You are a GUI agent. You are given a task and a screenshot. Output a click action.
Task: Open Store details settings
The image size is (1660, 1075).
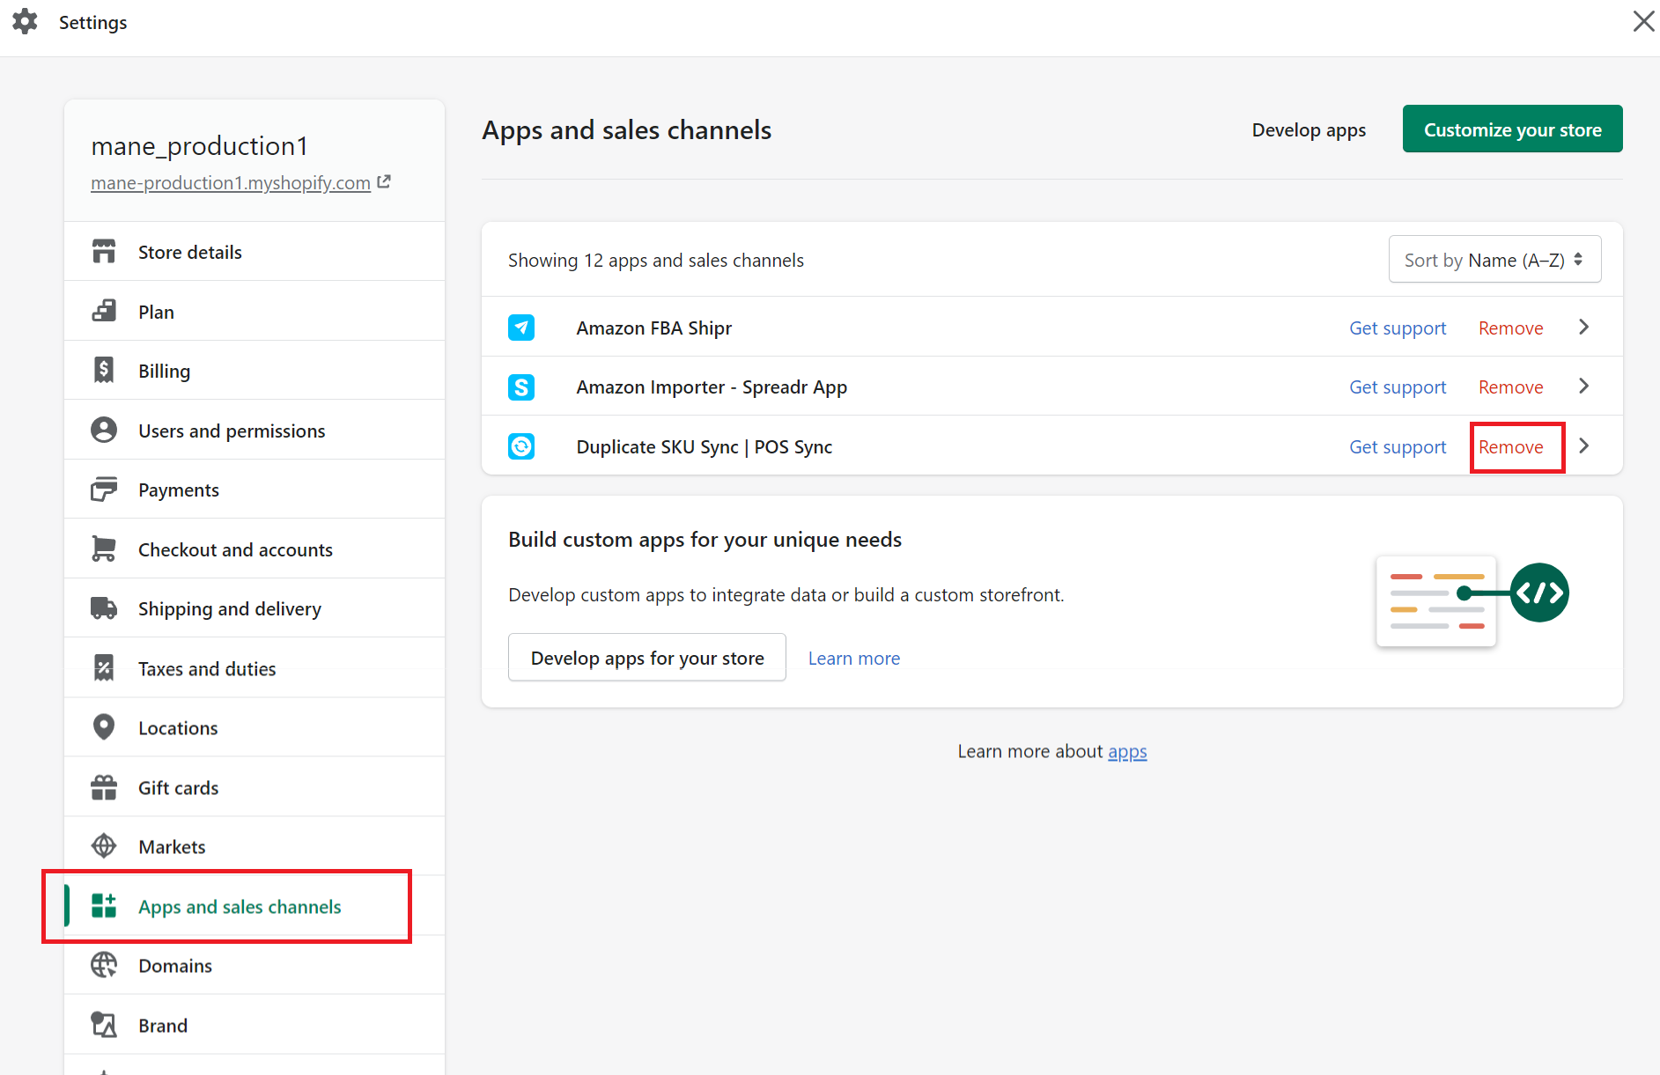pos(255,252)
